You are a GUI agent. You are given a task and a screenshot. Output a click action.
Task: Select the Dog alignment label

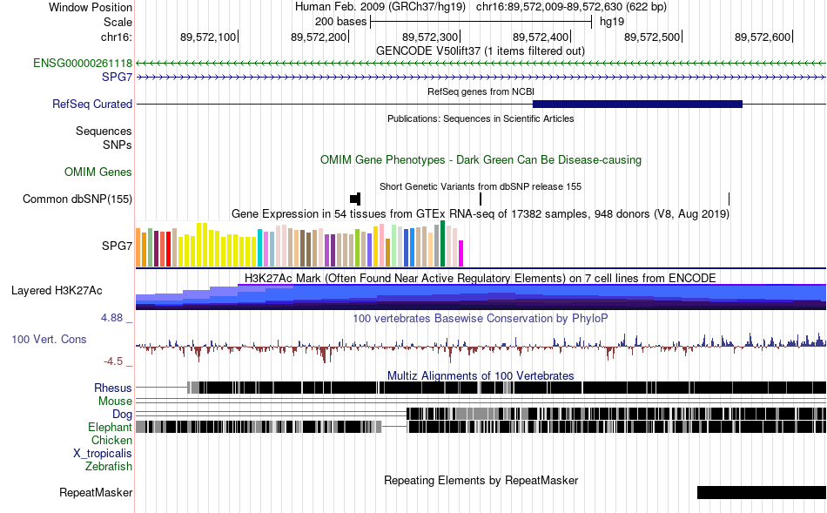point(123,415)
